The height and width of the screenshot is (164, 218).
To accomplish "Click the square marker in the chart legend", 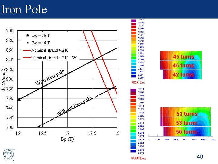I will point(28,43).
